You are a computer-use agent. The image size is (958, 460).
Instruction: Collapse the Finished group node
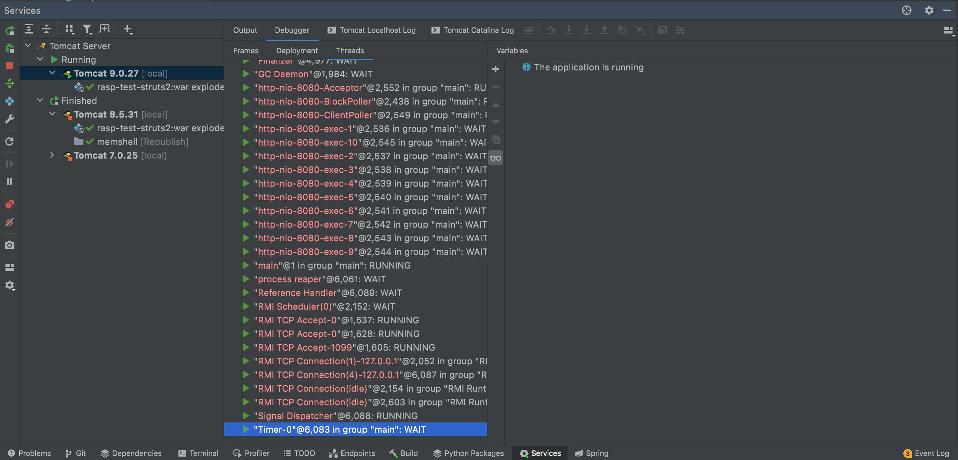pos(40,100)
